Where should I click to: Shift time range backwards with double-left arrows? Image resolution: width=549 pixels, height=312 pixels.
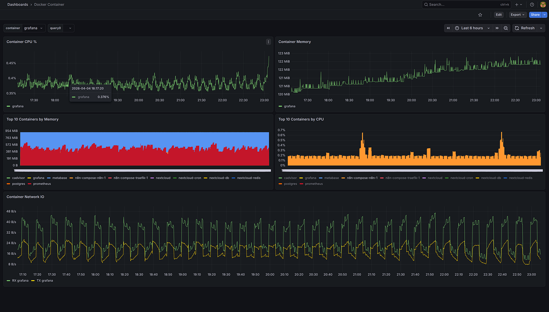point(449,28)
